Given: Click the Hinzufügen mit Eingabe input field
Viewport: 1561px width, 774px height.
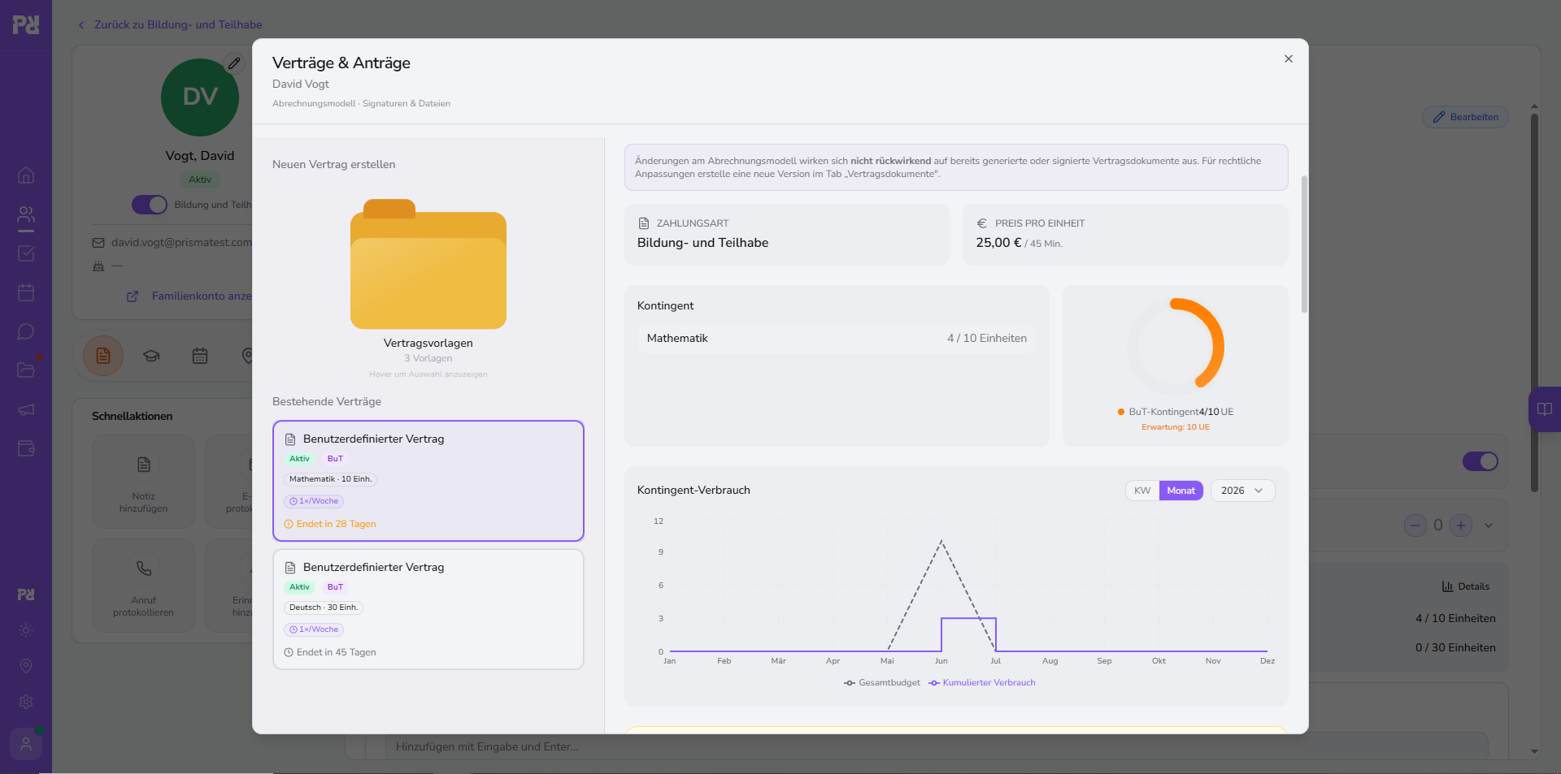Looking at the screenshot, I should click(937, 746).
